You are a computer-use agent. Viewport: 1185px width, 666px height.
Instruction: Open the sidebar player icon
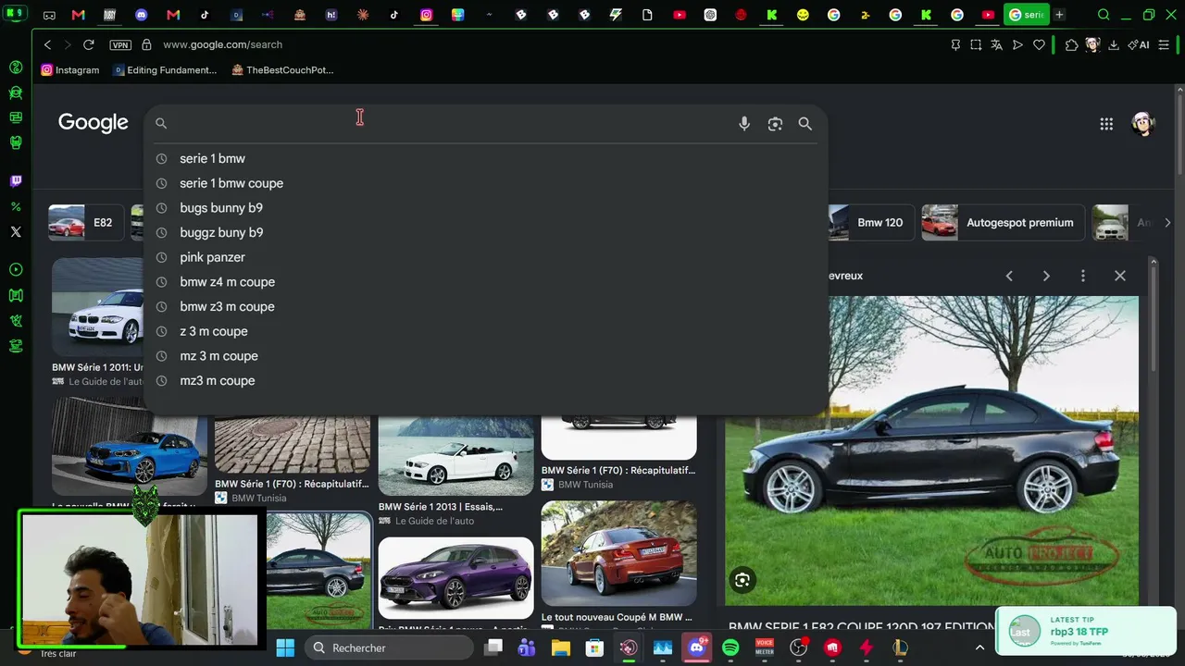16,269
